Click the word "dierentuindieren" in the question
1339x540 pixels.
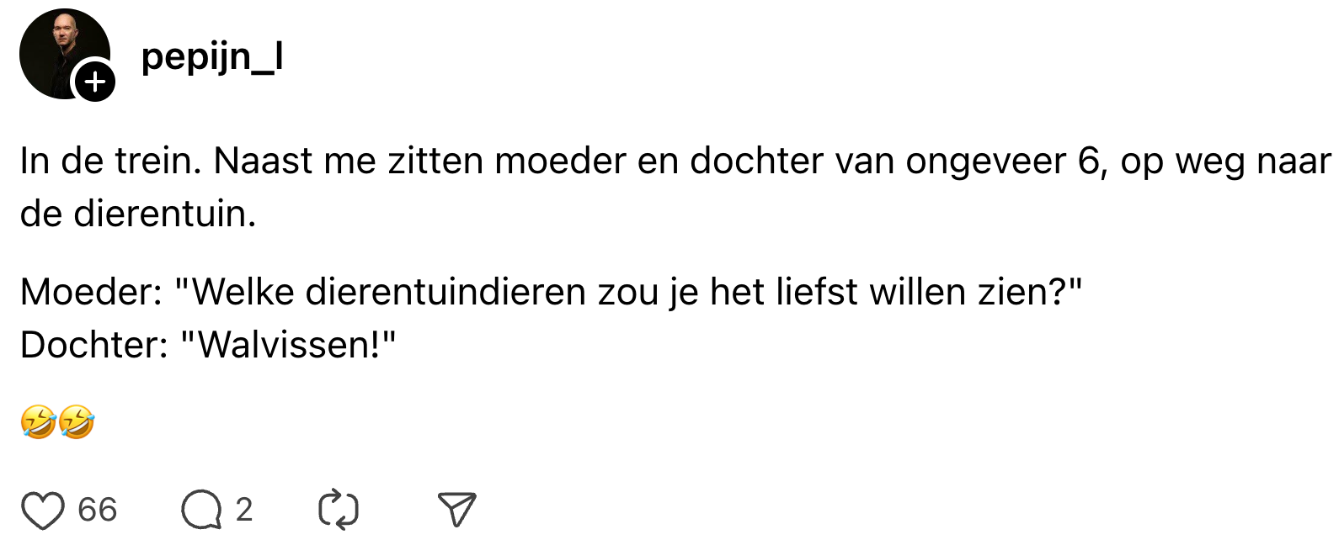pyautogui.click(x=445, y=292)
